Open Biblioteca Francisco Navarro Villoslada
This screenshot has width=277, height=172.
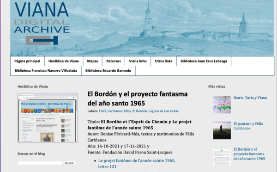pyautogui.click(x=46, y=71)
